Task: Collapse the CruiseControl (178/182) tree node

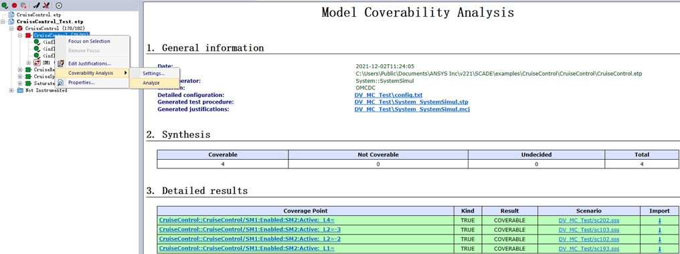Action: click(11, 28)
